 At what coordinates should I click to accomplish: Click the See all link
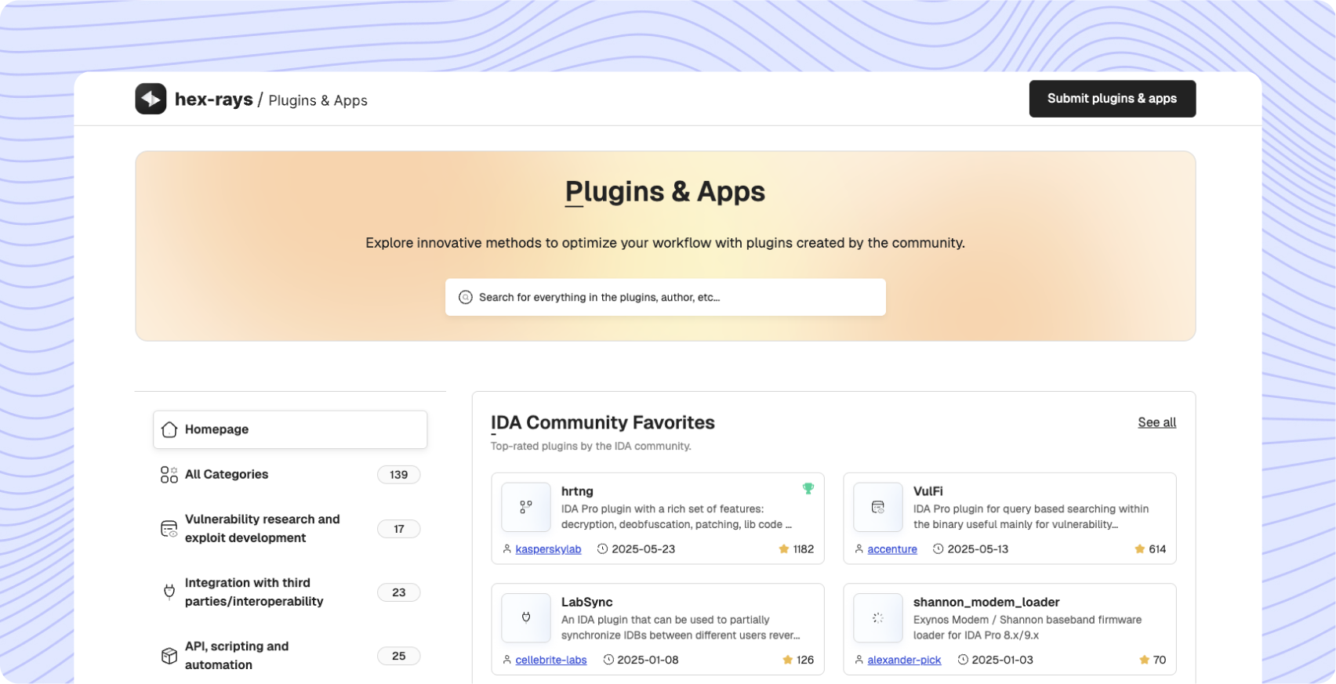[x=1156, y=422]
